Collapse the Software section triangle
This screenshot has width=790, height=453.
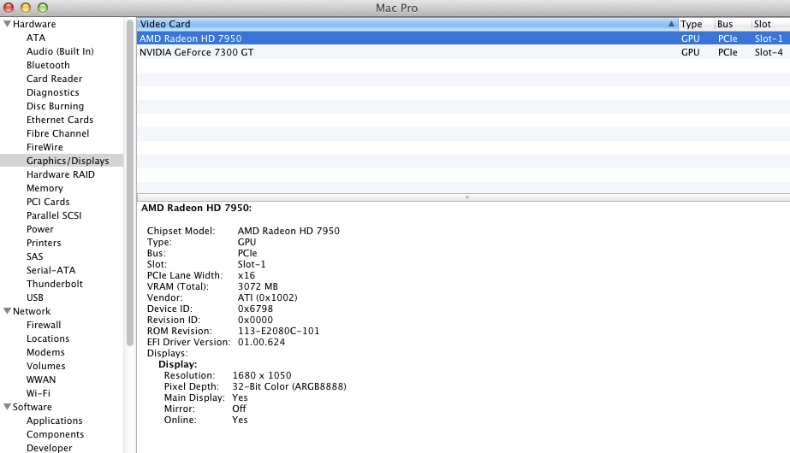pos(7,407)
